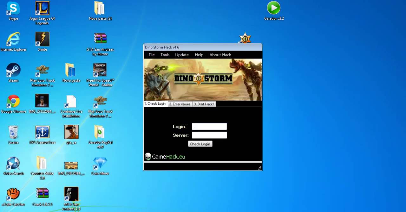Launch FPS Creator Free shortcut
This screenshot has height=212, width=406.
(x=42, y=135)
